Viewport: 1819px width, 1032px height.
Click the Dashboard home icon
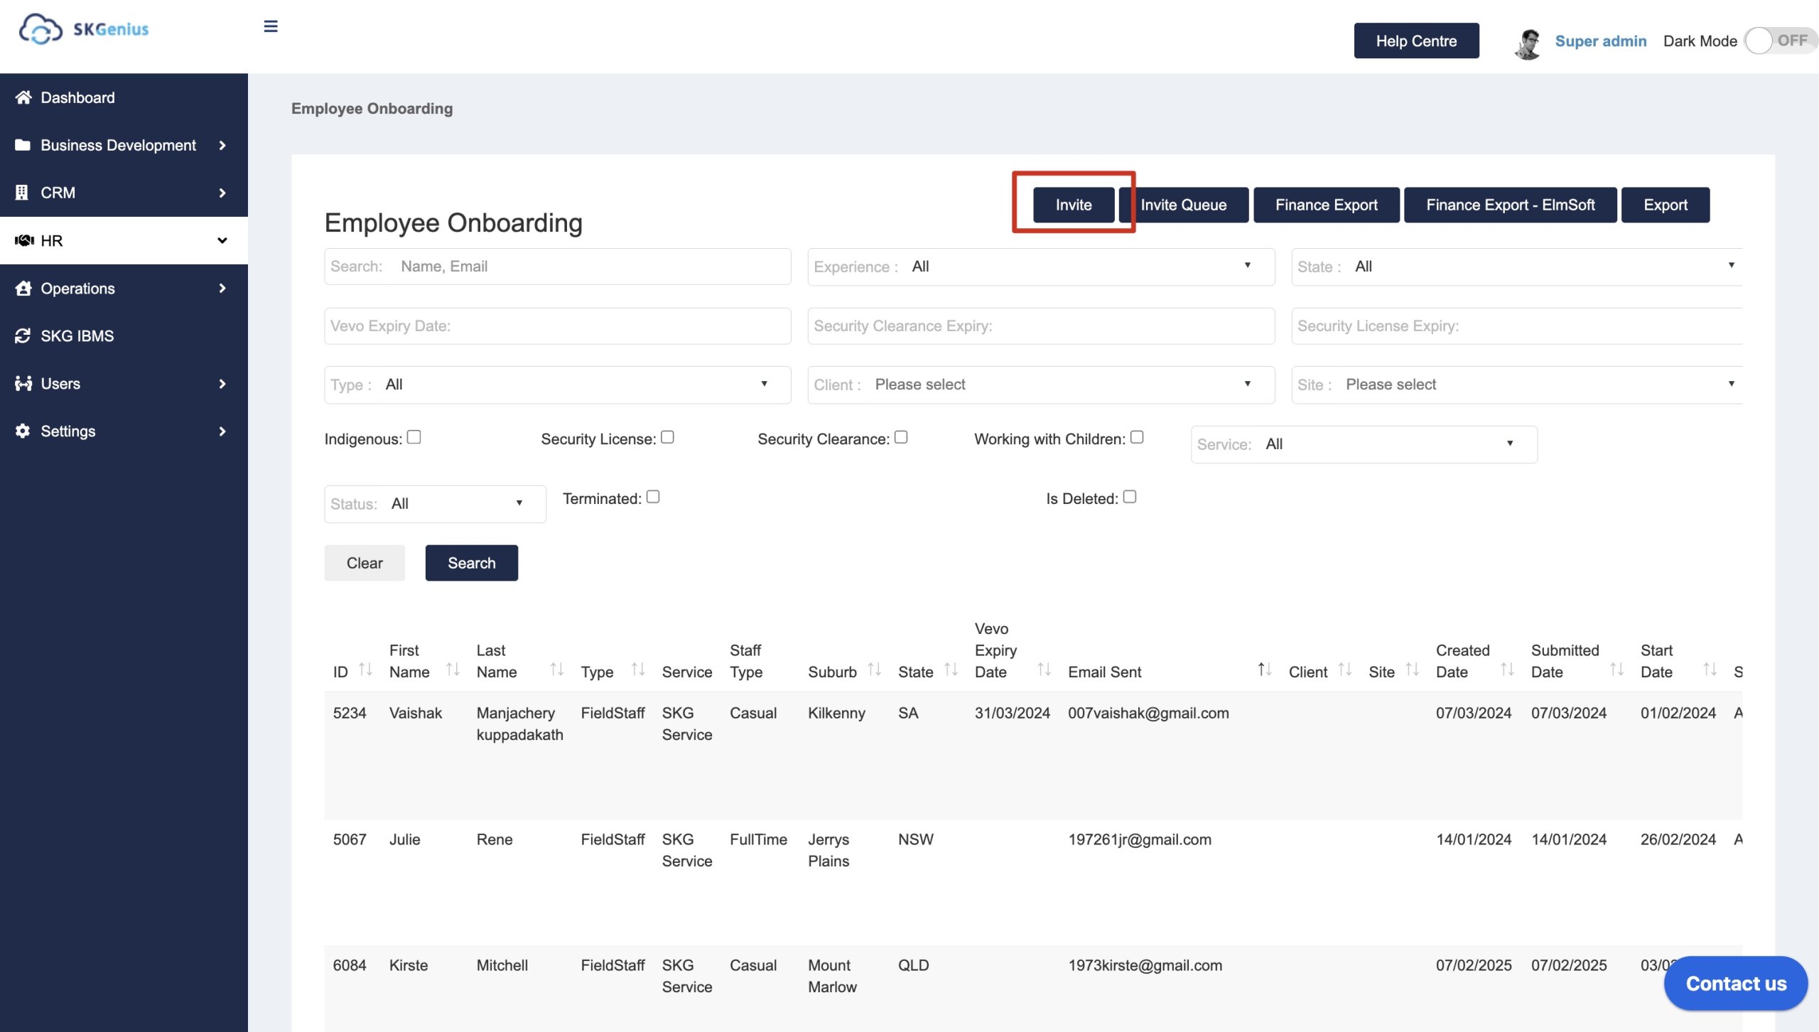coord(23,97)
